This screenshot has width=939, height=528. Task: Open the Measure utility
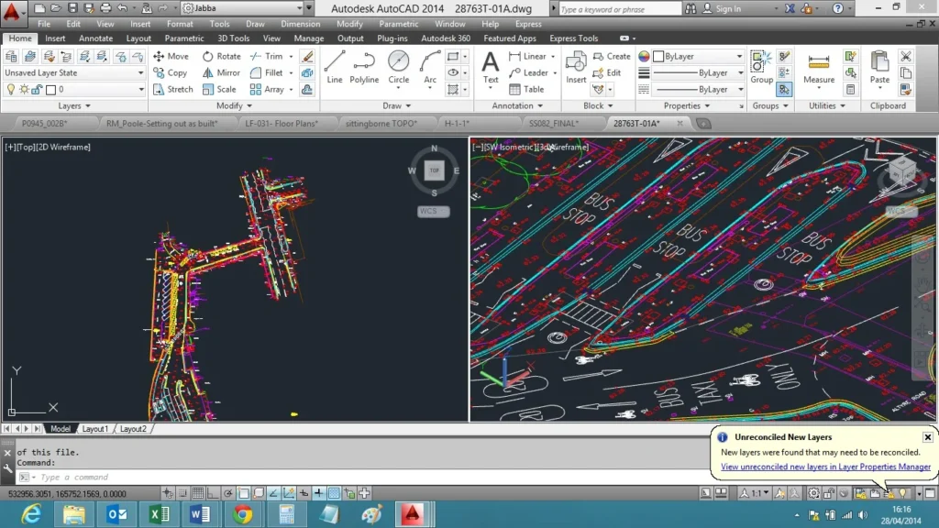pyautogui.click(x=819, y=68)
